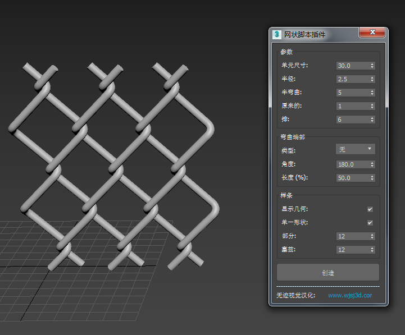Open the www.wjsj3d.com link
The height and width of the screenshot is (335, 405).
pyautogui.click(x=349, y=295)
